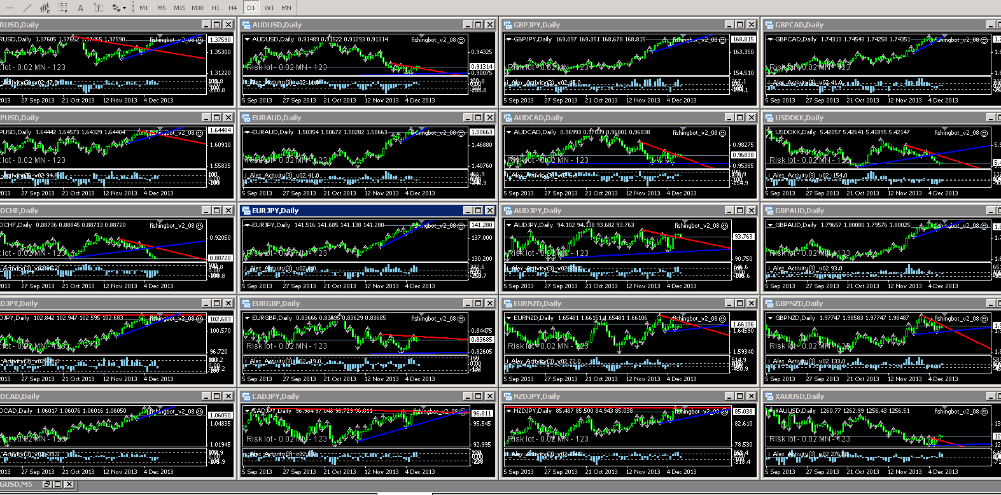Switch timeframe to M15
Image resolution: width=1001 pixels, height=495 pixels.
coord(179,8)
